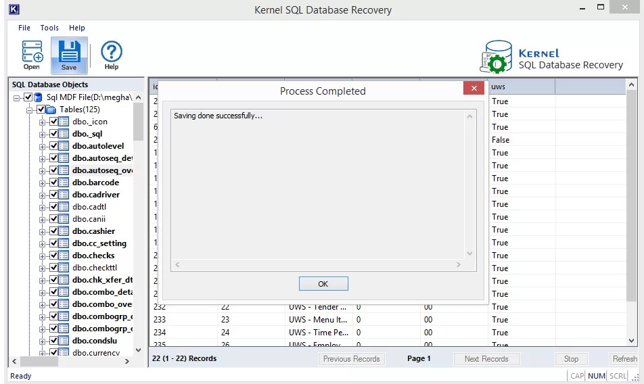Click the table icon beside dbo.cashier

point(64,231)
